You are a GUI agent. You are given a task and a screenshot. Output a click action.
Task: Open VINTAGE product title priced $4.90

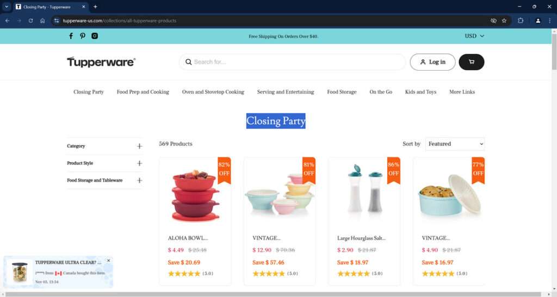click(x=436, y=238)
